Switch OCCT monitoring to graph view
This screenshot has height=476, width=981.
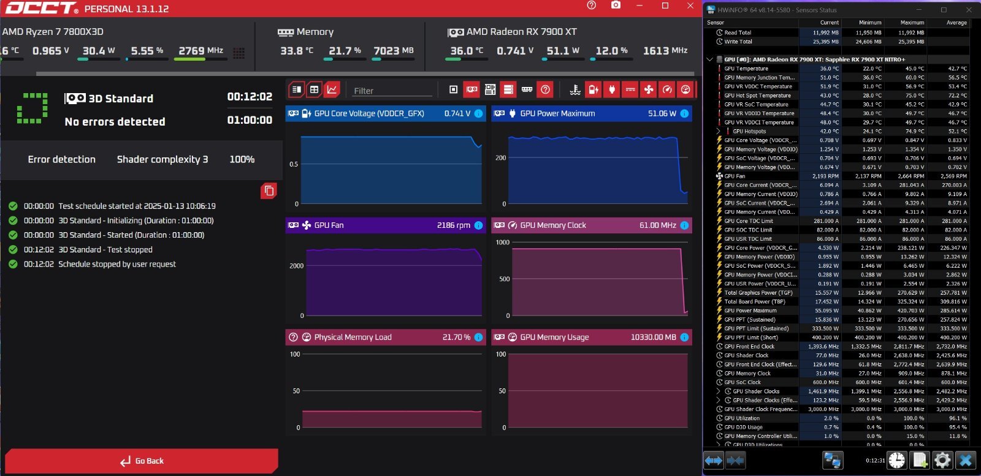[x=332, y=89]
